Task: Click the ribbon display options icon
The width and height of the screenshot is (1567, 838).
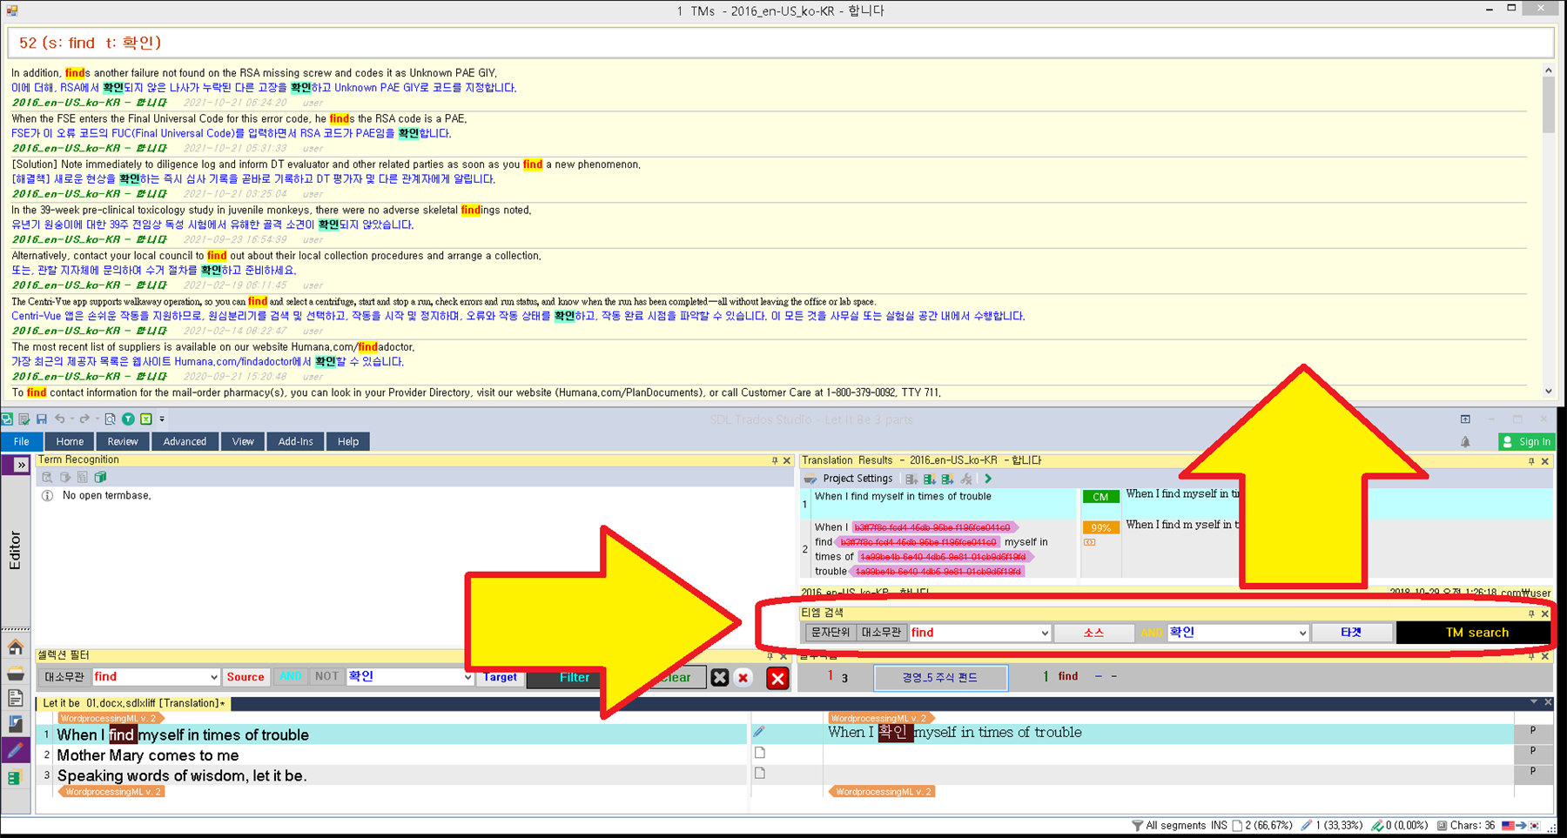Action: pos(1465,419)
